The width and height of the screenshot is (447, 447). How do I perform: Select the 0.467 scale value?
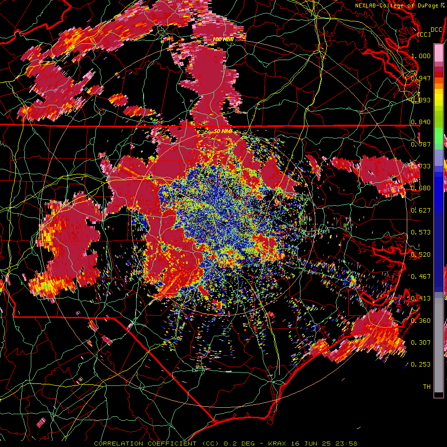tap(421, 276)
